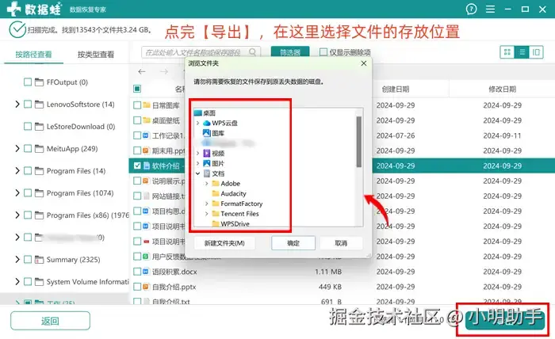Go back with the left arrow
555x339 pixels.
click(142, 72)
